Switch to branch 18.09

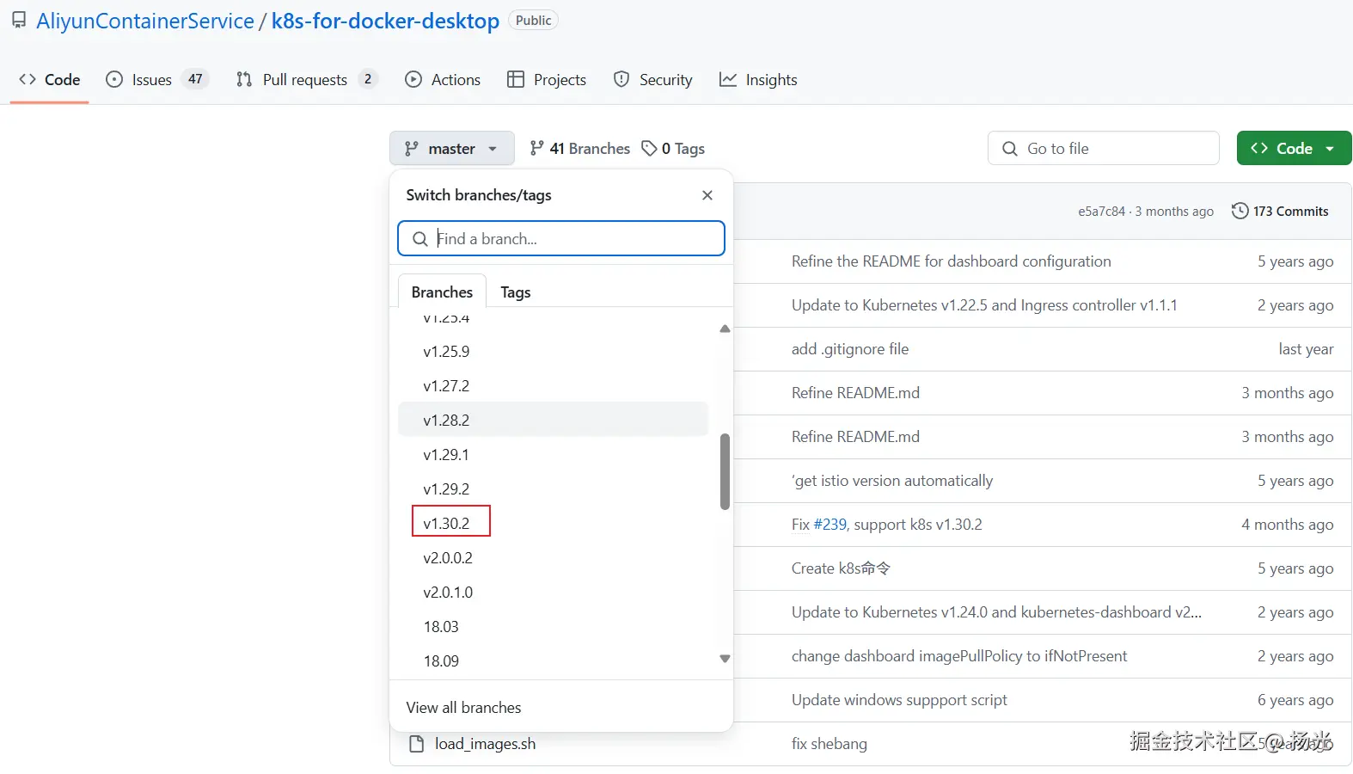point(554,661)
